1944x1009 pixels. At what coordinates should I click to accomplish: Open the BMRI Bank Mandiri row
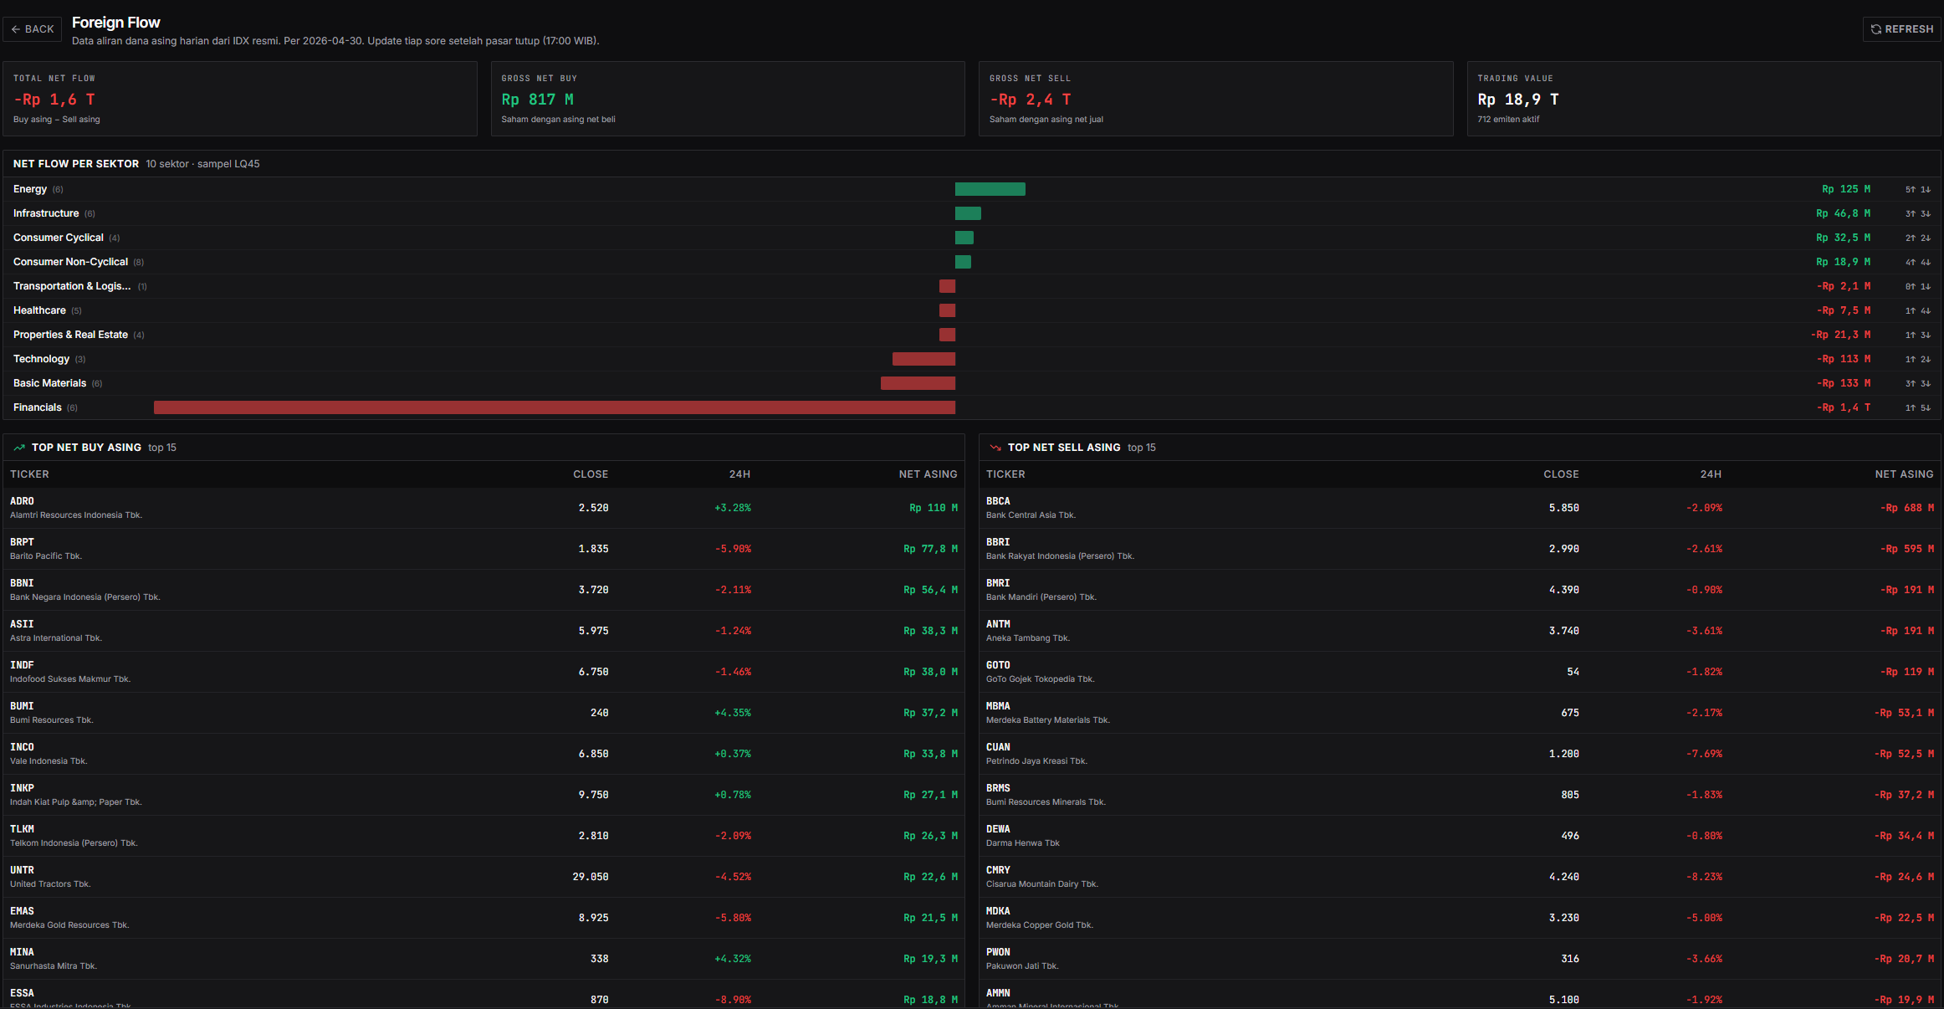1460,590
